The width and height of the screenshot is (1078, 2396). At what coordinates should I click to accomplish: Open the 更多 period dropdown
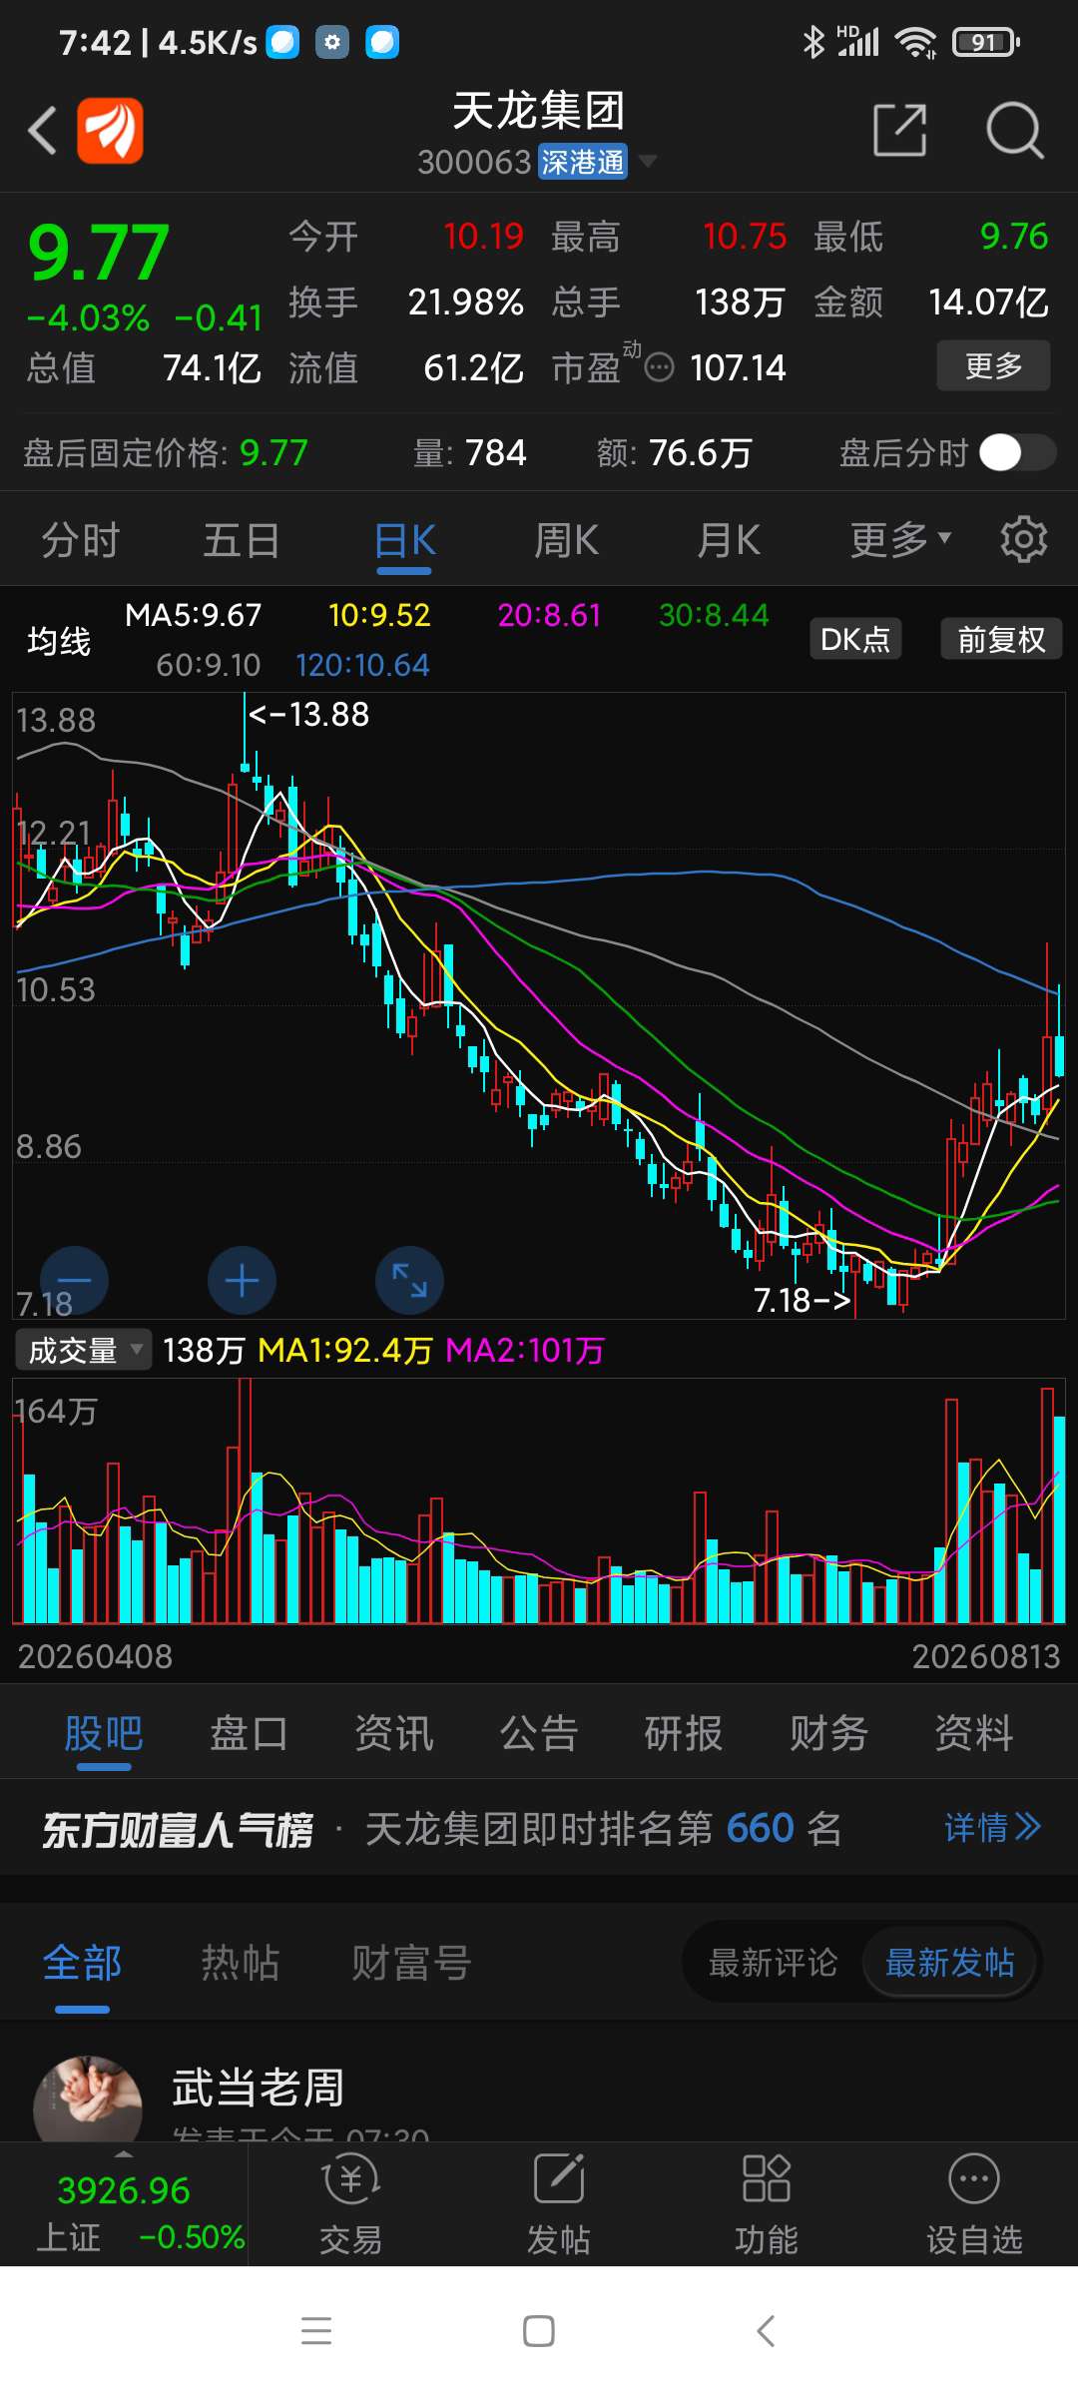(900, 540)
